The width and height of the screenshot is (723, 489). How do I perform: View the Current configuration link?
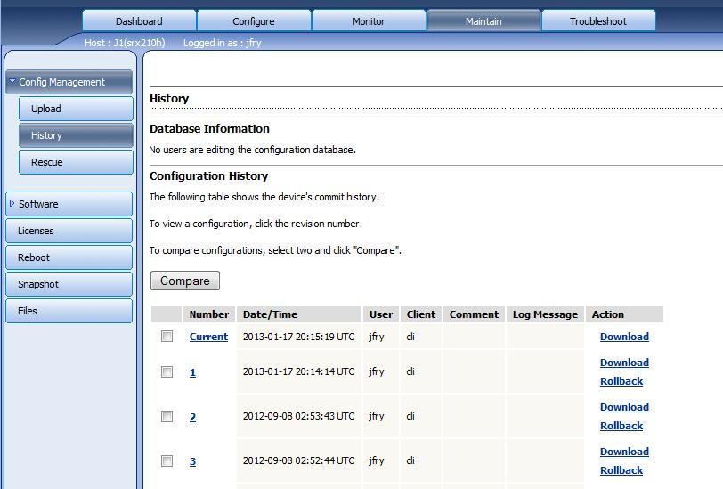click(x=208, y=337)
